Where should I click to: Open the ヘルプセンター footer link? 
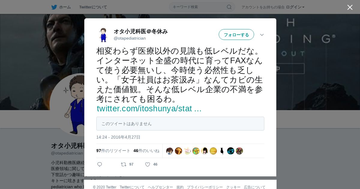[x=160, y=187]
